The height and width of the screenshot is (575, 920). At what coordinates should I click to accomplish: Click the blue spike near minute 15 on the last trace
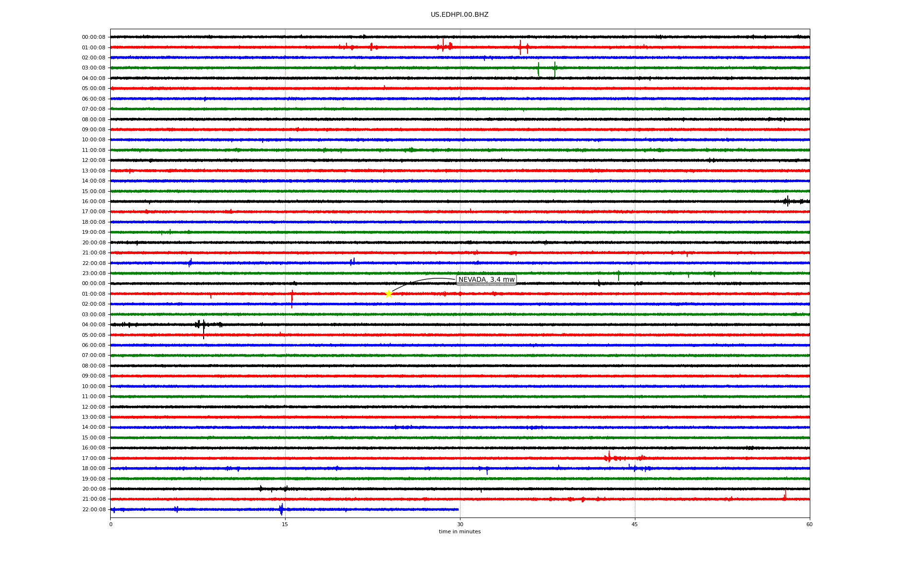click(x=281, y=509)
